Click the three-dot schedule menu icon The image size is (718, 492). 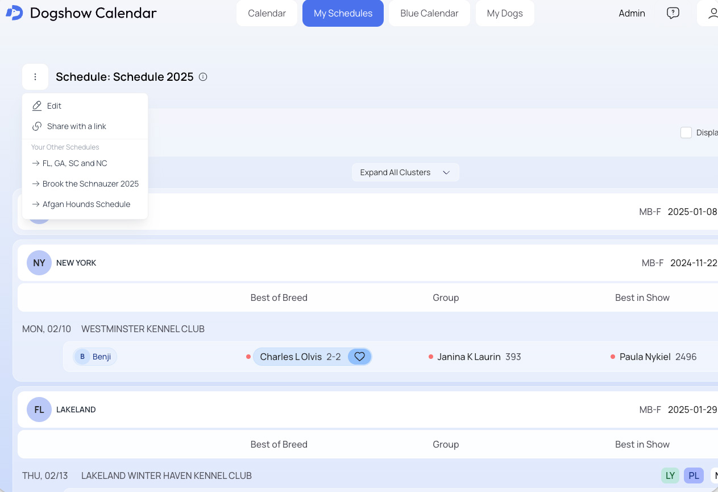click(x=35, y=77)
